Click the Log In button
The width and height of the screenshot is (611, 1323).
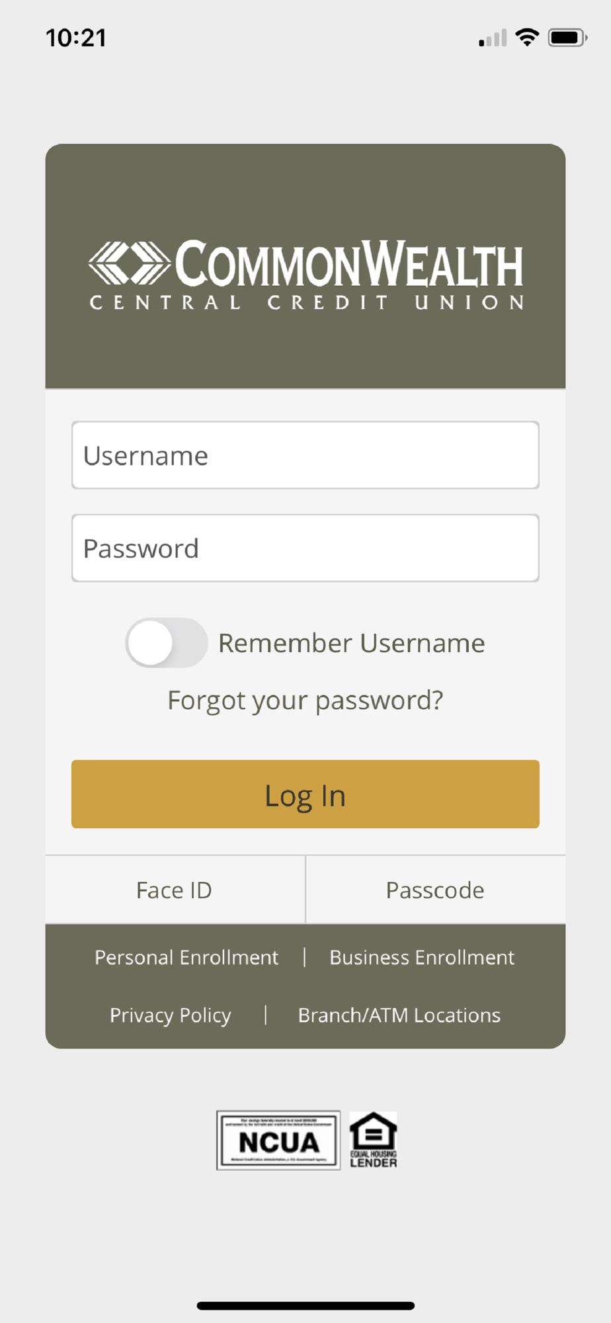coord(305,794)
